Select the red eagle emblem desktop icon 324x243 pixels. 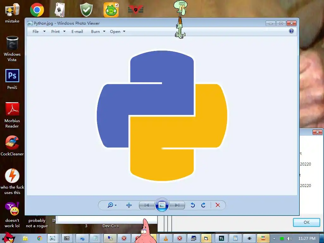136,10
